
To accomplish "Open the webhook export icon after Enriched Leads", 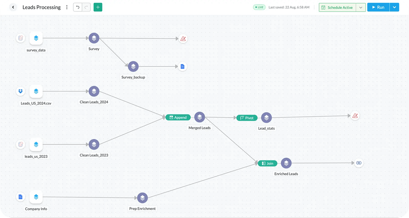I will coord(359,163).
